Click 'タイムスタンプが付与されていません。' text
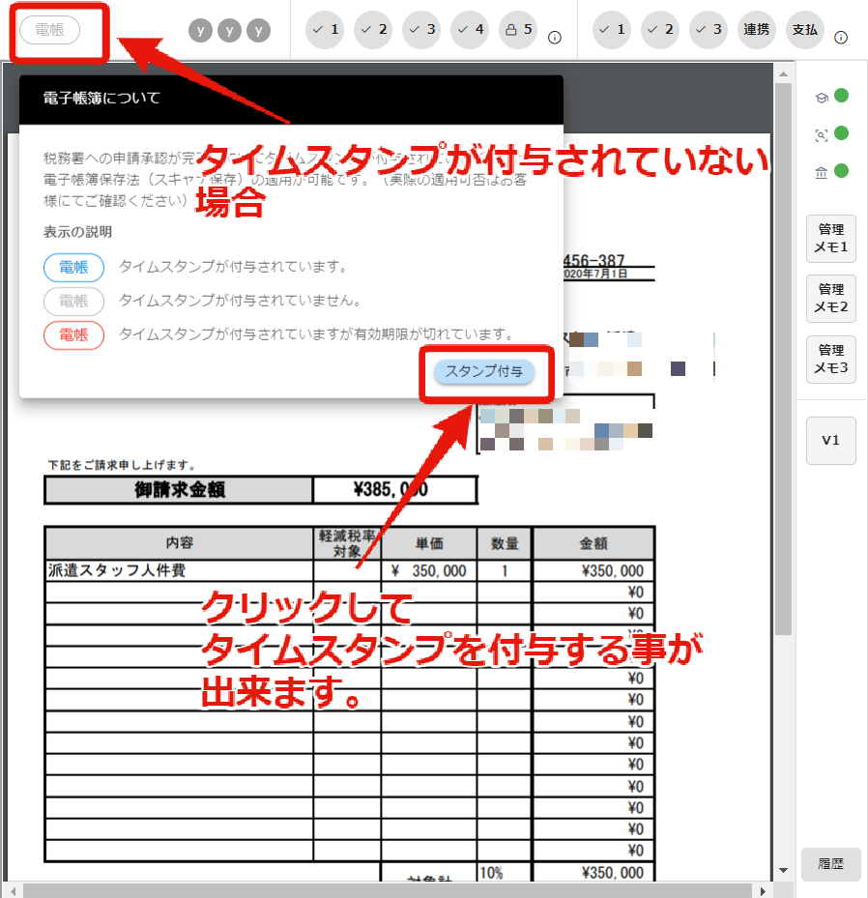 (240, 301)
